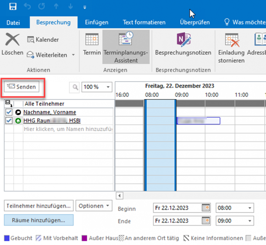The width and height of the screenshot is (266, 245).
Task: Expand the Beginn time 08:00 dropdown
Action: [x=249, y=208]
